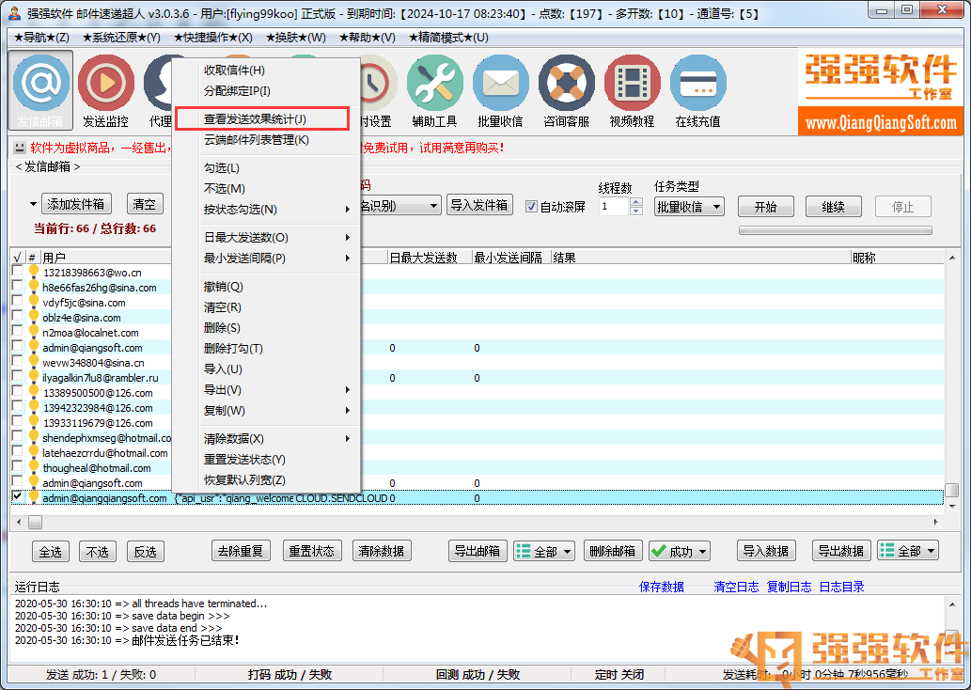
Task: Open the 视频教程 video tutorial icon
Action: point(632,86)
